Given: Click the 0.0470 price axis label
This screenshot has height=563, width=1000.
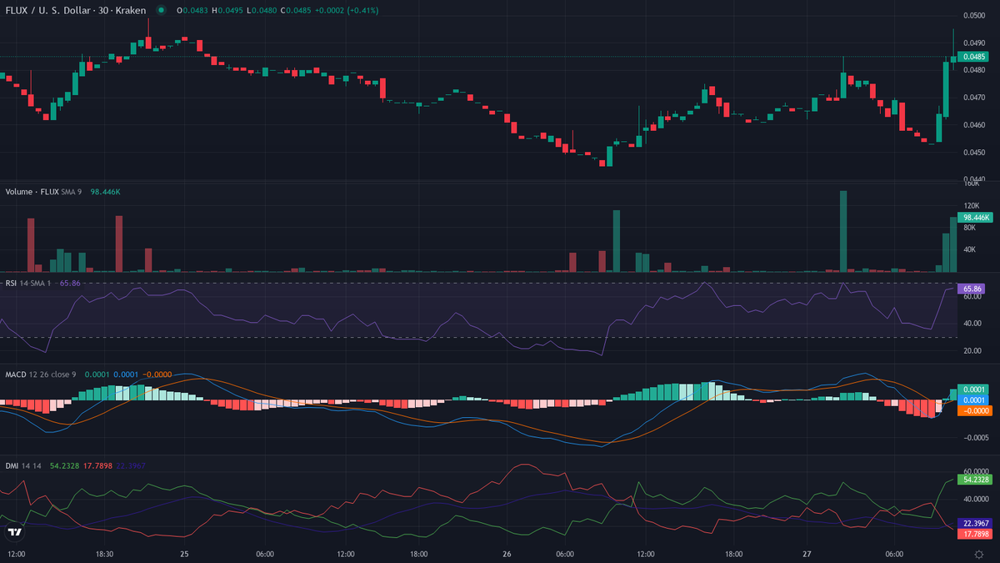Looking at the screenshot, I should (x=973, y=98).
